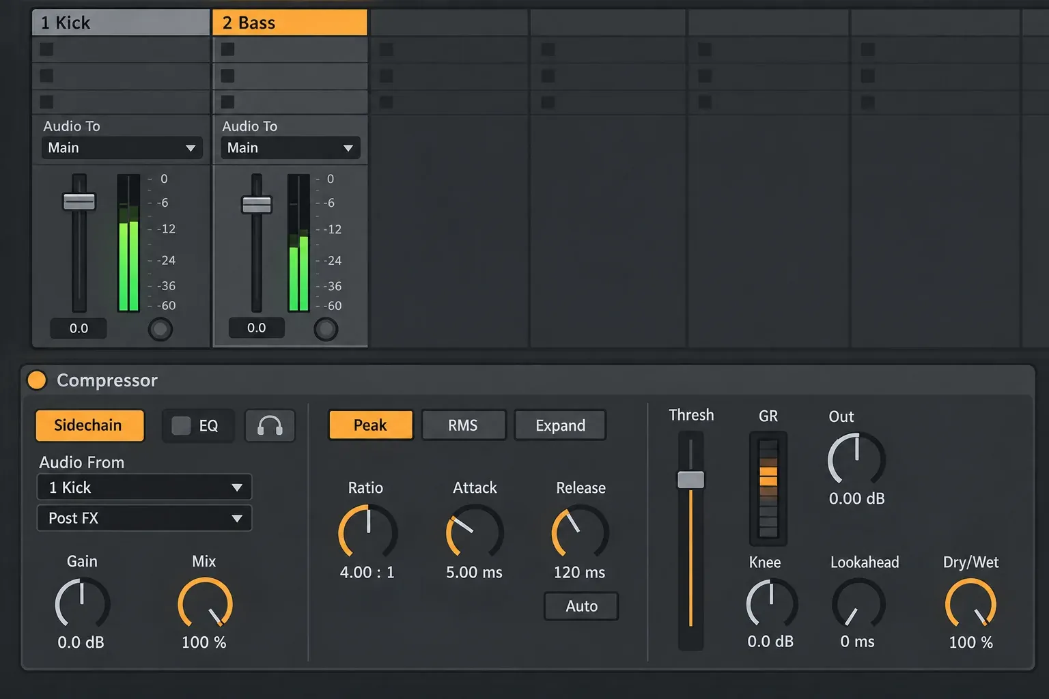
Task: Click the Kick track pan knob
Action: tap(160, 329)
